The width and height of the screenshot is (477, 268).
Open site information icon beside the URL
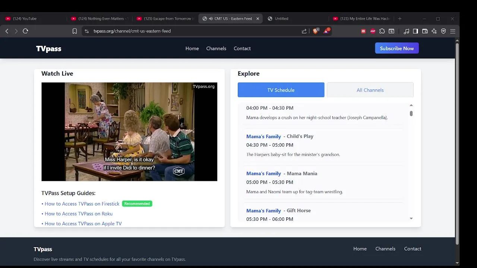click(86, 31)
